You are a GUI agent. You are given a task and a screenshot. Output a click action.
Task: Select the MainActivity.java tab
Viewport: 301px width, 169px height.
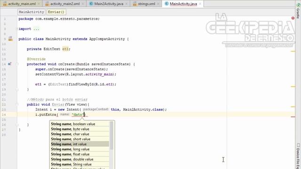coord(183,4)
